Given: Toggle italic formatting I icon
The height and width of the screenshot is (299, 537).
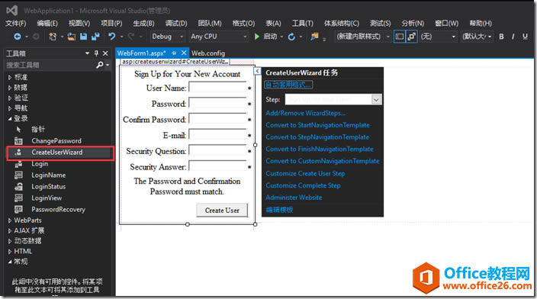Looking at the screenshot, I should (513, 37).
